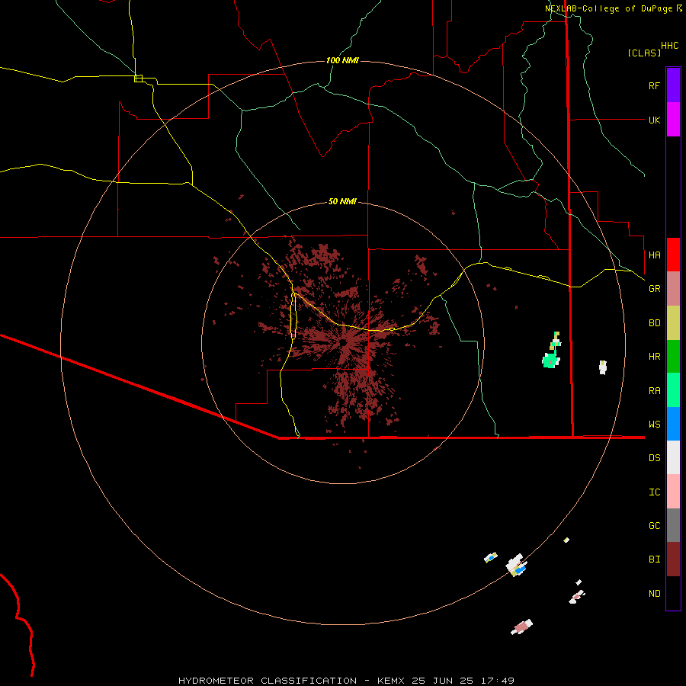Click the BD legend label

[654, 323]
